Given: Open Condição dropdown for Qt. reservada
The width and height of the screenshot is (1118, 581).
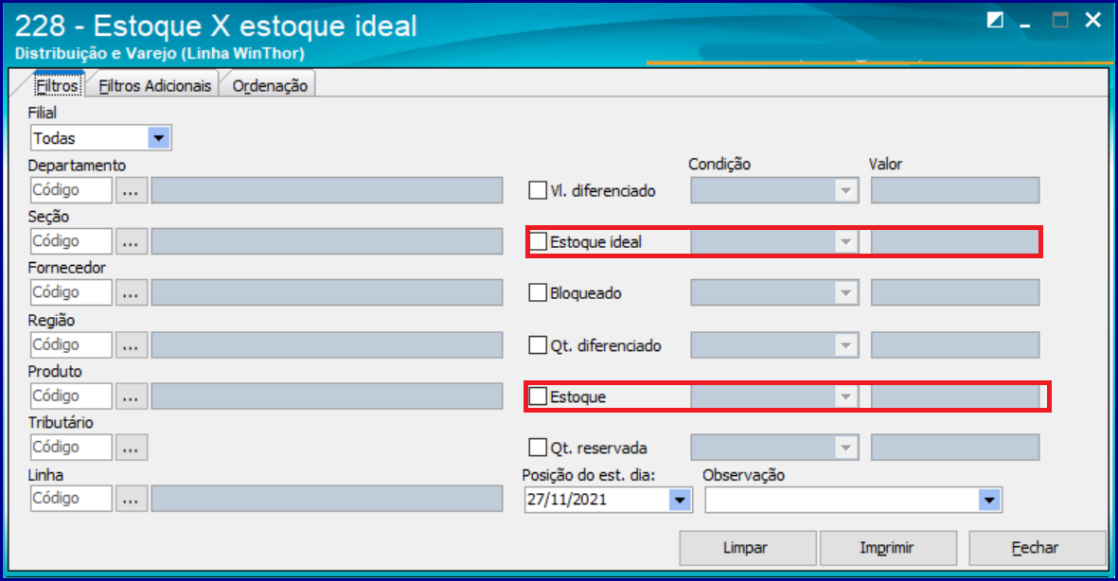Looking at the screenshot, I should point(845,448).
